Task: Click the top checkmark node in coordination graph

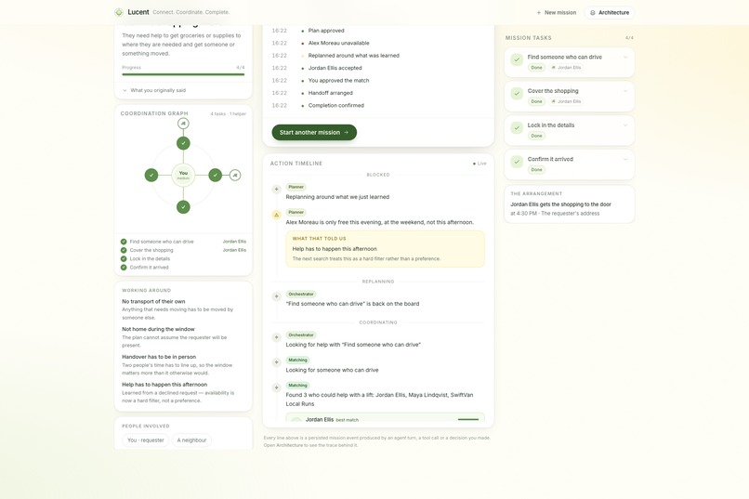Action: pos(183,143)
